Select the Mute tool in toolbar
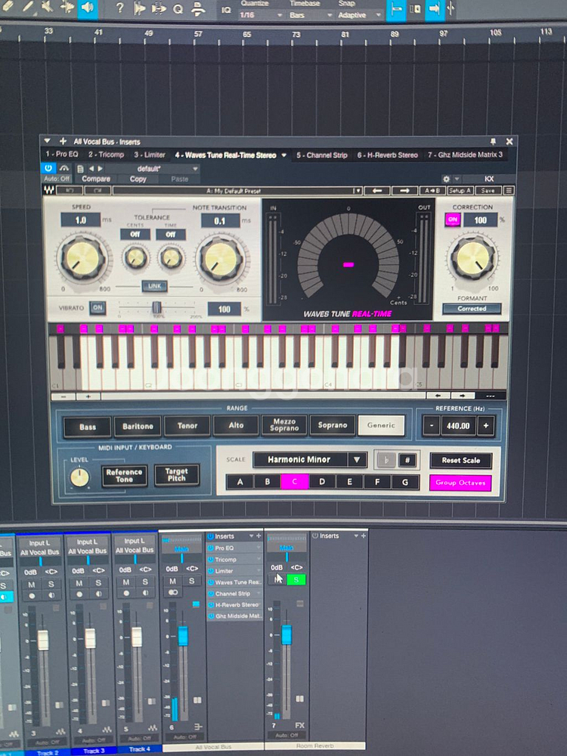The image size is (567, 756). tap(48, 7)
